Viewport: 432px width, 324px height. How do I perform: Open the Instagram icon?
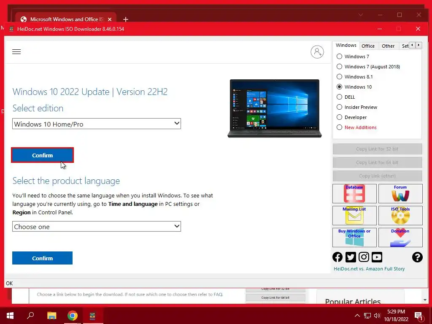[x=364, y=257]
